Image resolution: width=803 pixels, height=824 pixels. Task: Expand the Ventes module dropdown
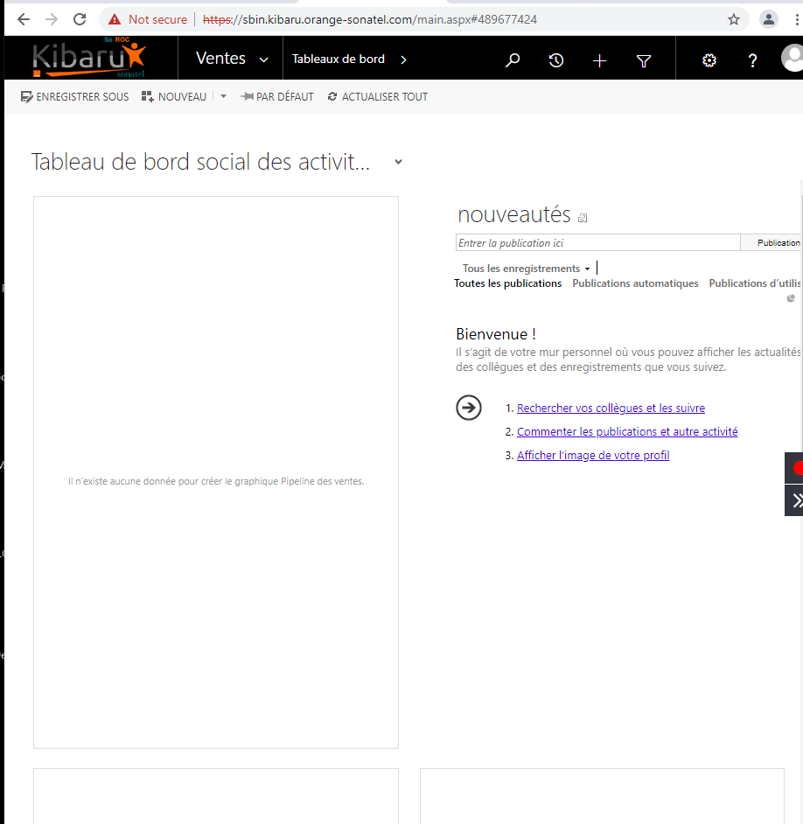232,59
